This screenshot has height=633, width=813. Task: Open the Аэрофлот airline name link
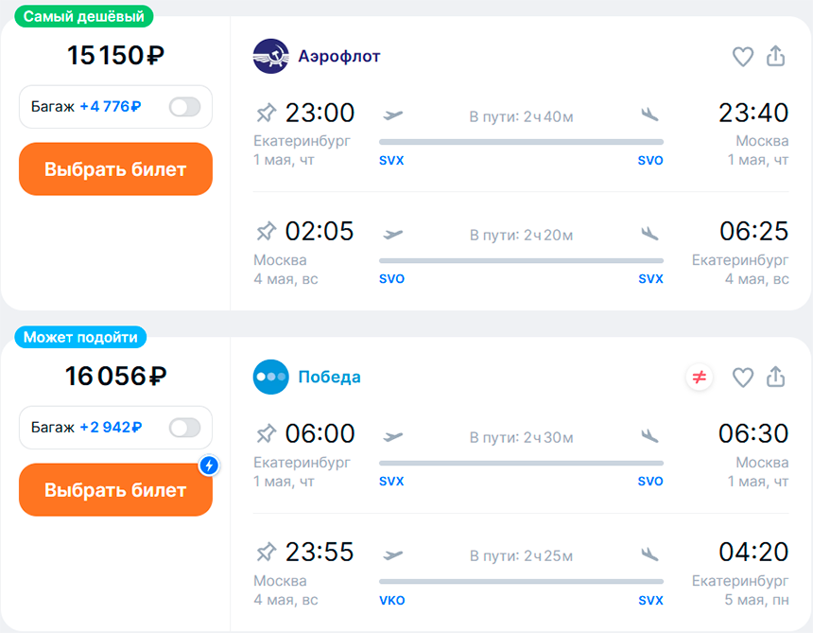(339, 56)
